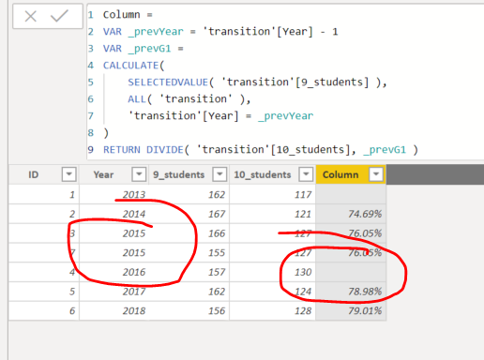The image size is (484, 360).
Task: Select the 10_students value 121
Action: click(x=272, y=214)
